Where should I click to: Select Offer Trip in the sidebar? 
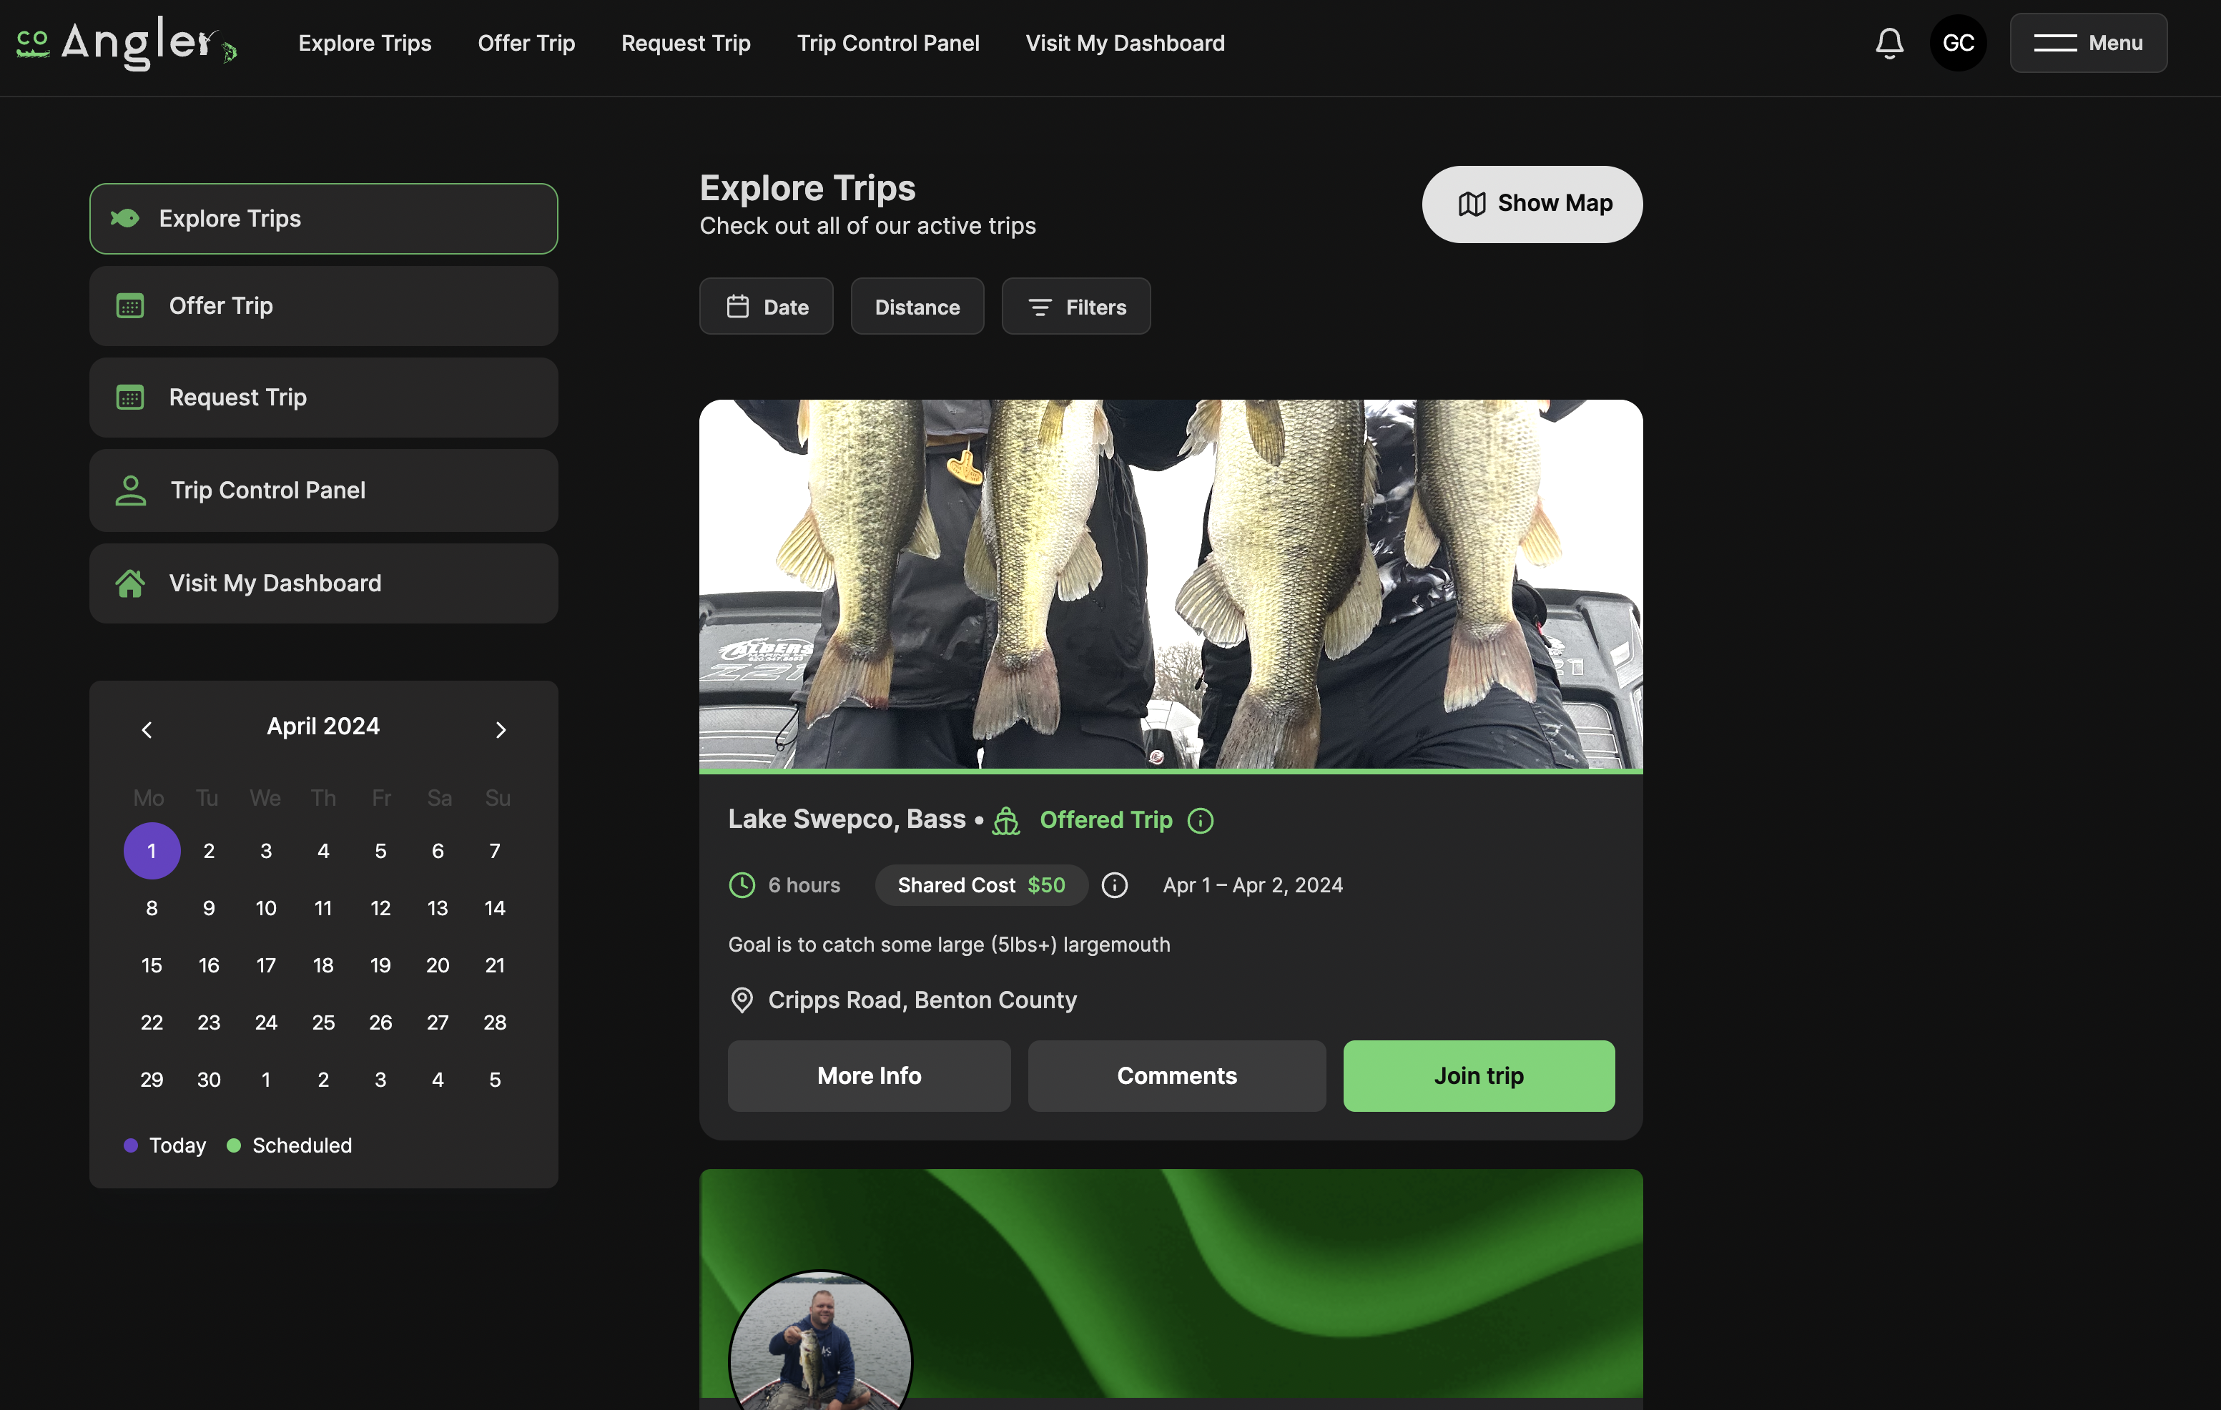click(324, 306)
